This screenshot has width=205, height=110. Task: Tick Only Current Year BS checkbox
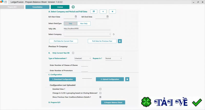(x=73, y=53)
